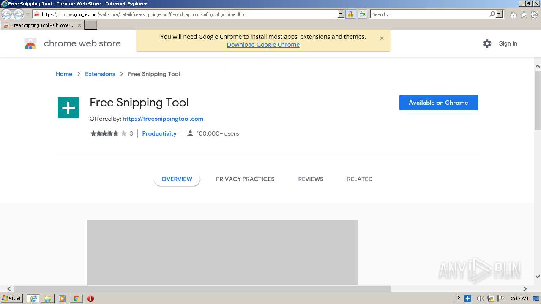Click the vertical scrollbar up arrow
Screen dimensions: 541x304
(x=538, y=66)
